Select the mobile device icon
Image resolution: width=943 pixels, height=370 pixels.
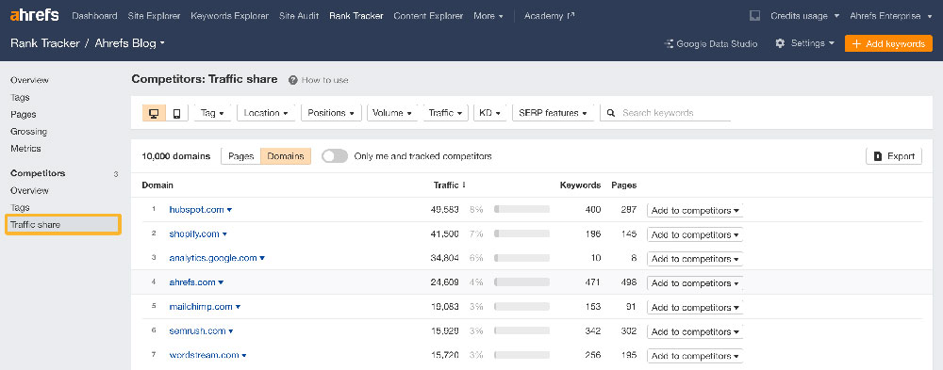[177, 113]
